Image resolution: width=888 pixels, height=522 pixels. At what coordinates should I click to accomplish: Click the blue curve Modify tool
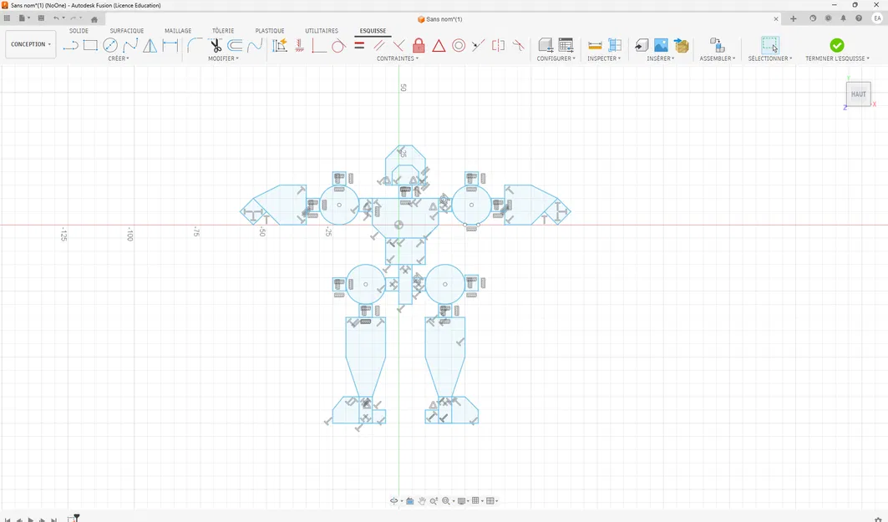point(255,45)
